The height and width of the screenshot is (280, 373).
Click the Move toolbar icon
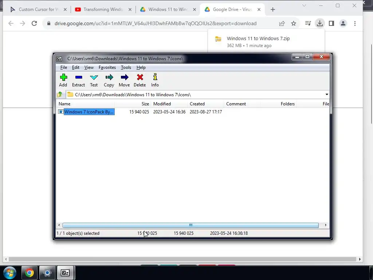point(124,80)
